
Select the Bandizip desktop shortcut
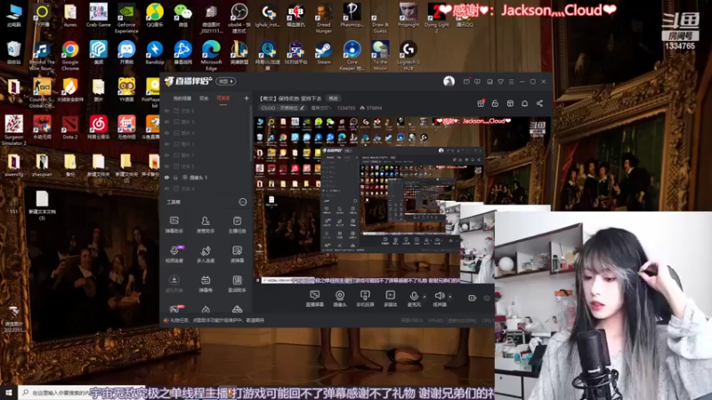[154, 53]
